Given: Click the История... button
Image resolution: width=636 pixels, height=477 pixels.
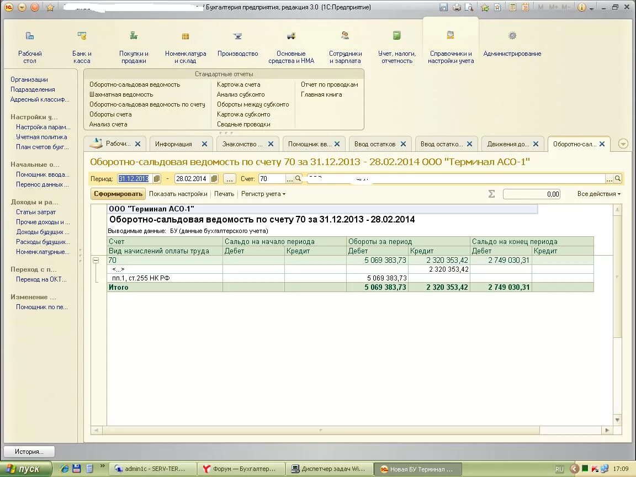Looking at the screenshot, I should tap(29, 452).
